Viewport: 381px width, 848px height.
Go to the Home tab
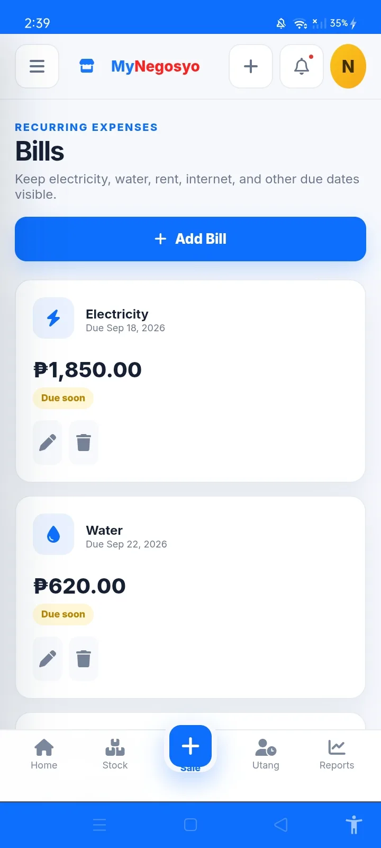point(44,755)
